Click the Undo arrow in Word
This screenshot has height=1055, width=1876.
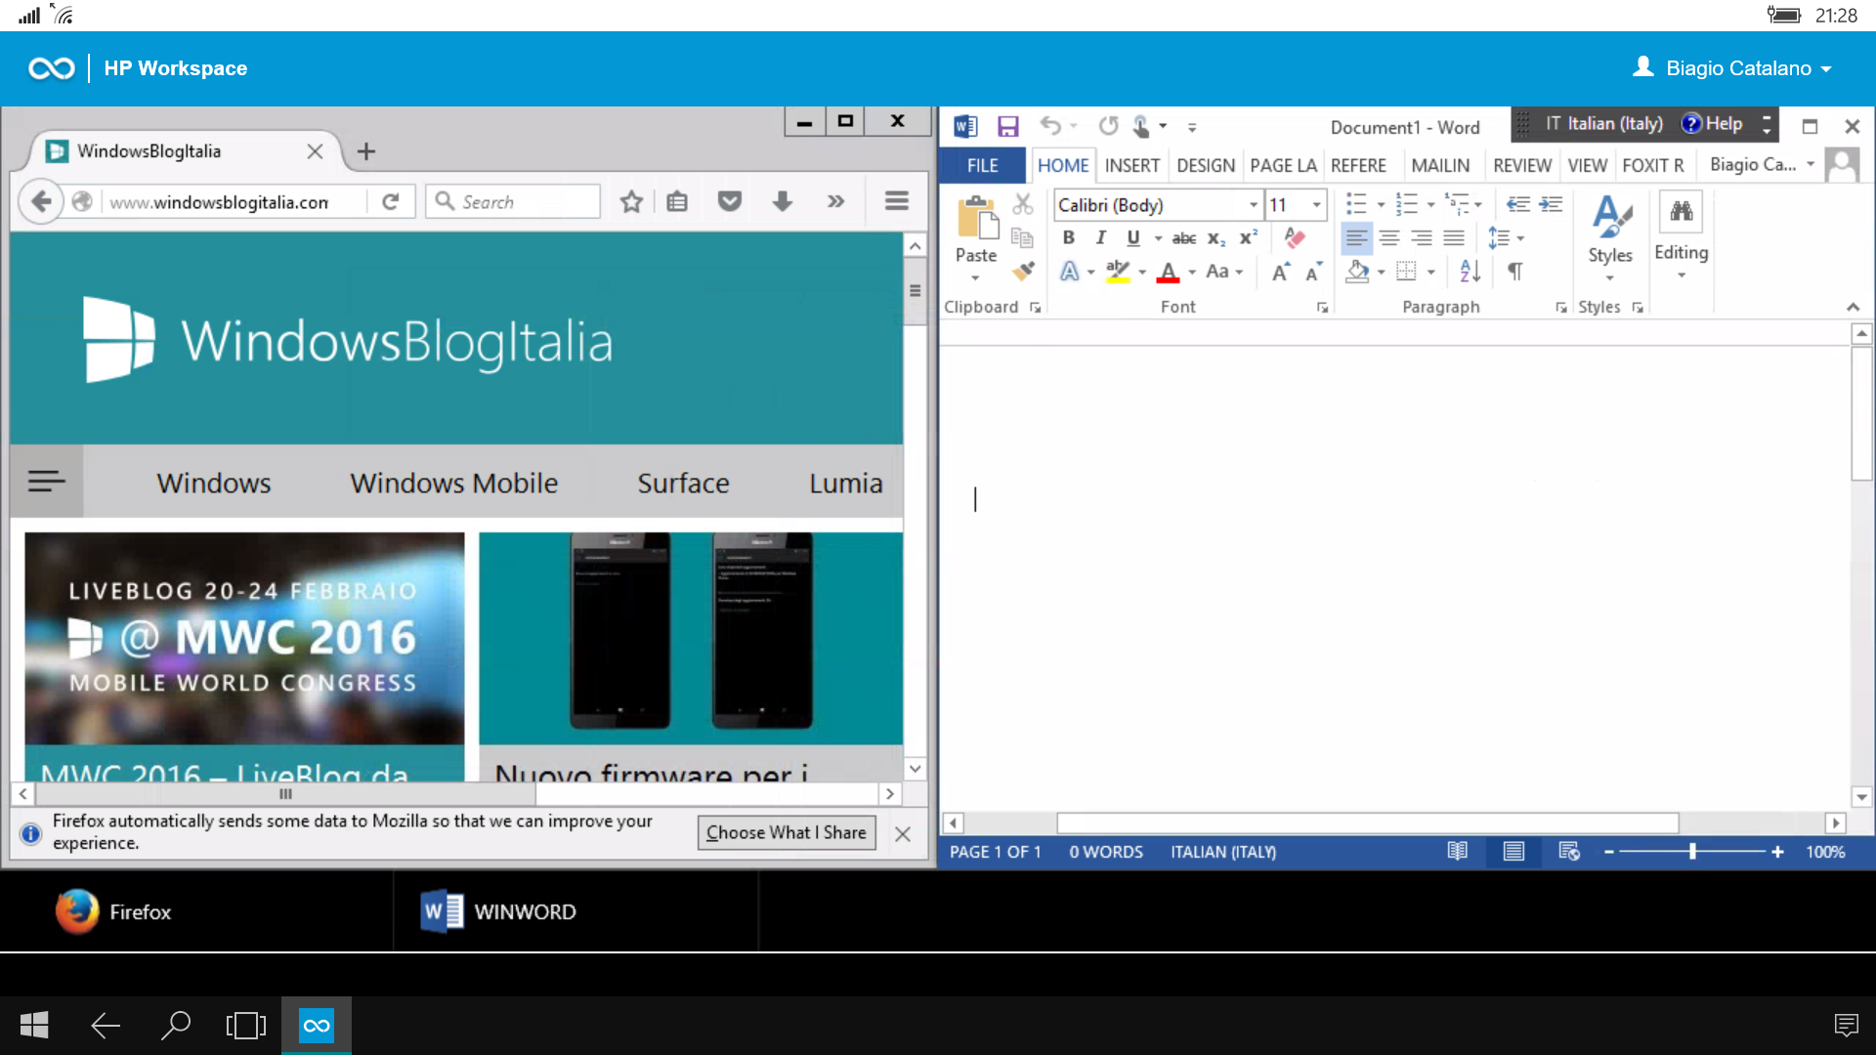(1050, 126)
